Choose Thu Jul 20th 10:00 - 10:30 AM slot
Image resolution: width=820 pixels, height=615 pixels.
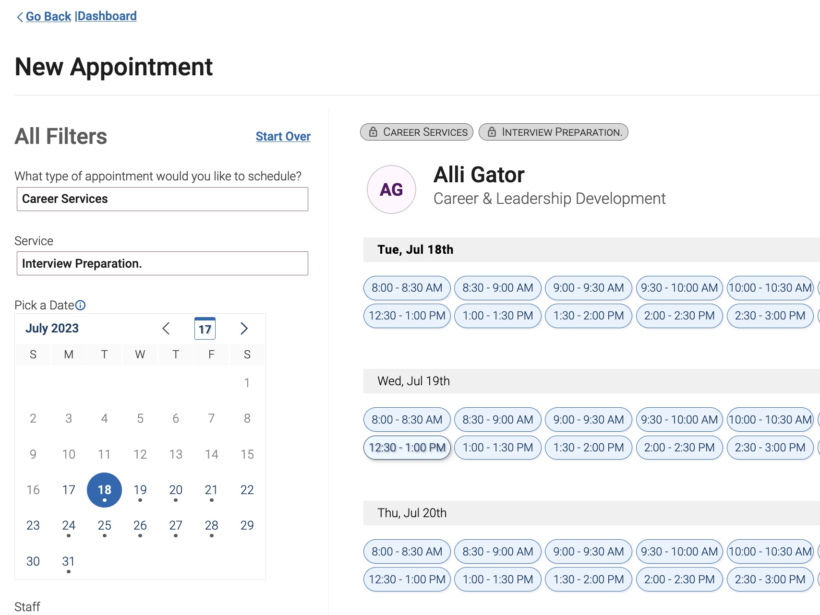770,552
